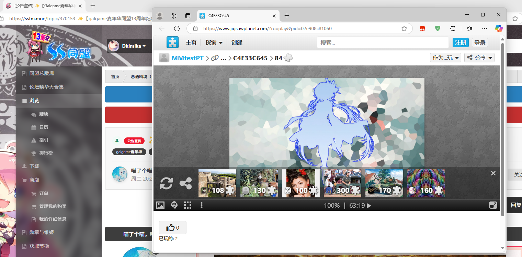Click the Edge profile avatar icon
The width and height of the screenshot is (522, 257).
pyautogui.click(x=160, y=16)
